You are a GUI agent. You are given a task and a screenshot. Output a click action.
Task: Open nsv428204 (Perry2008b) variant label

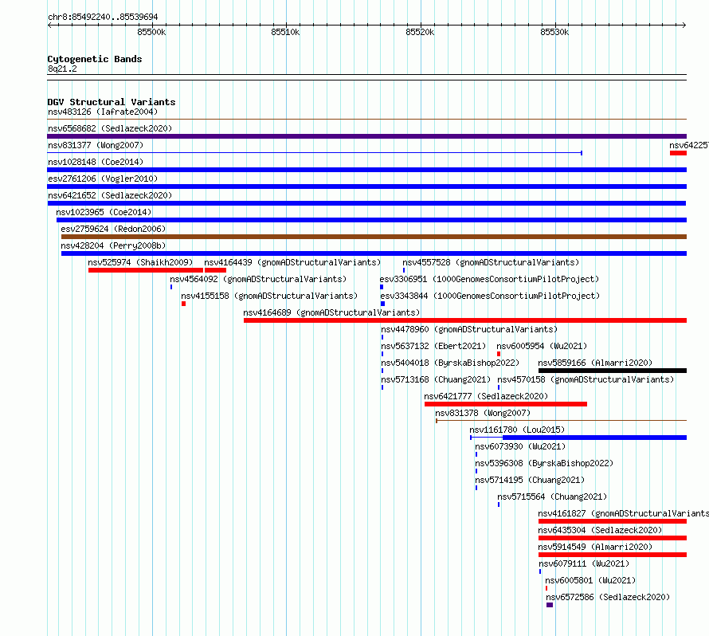pyautogui.click(x=113, y=245)
